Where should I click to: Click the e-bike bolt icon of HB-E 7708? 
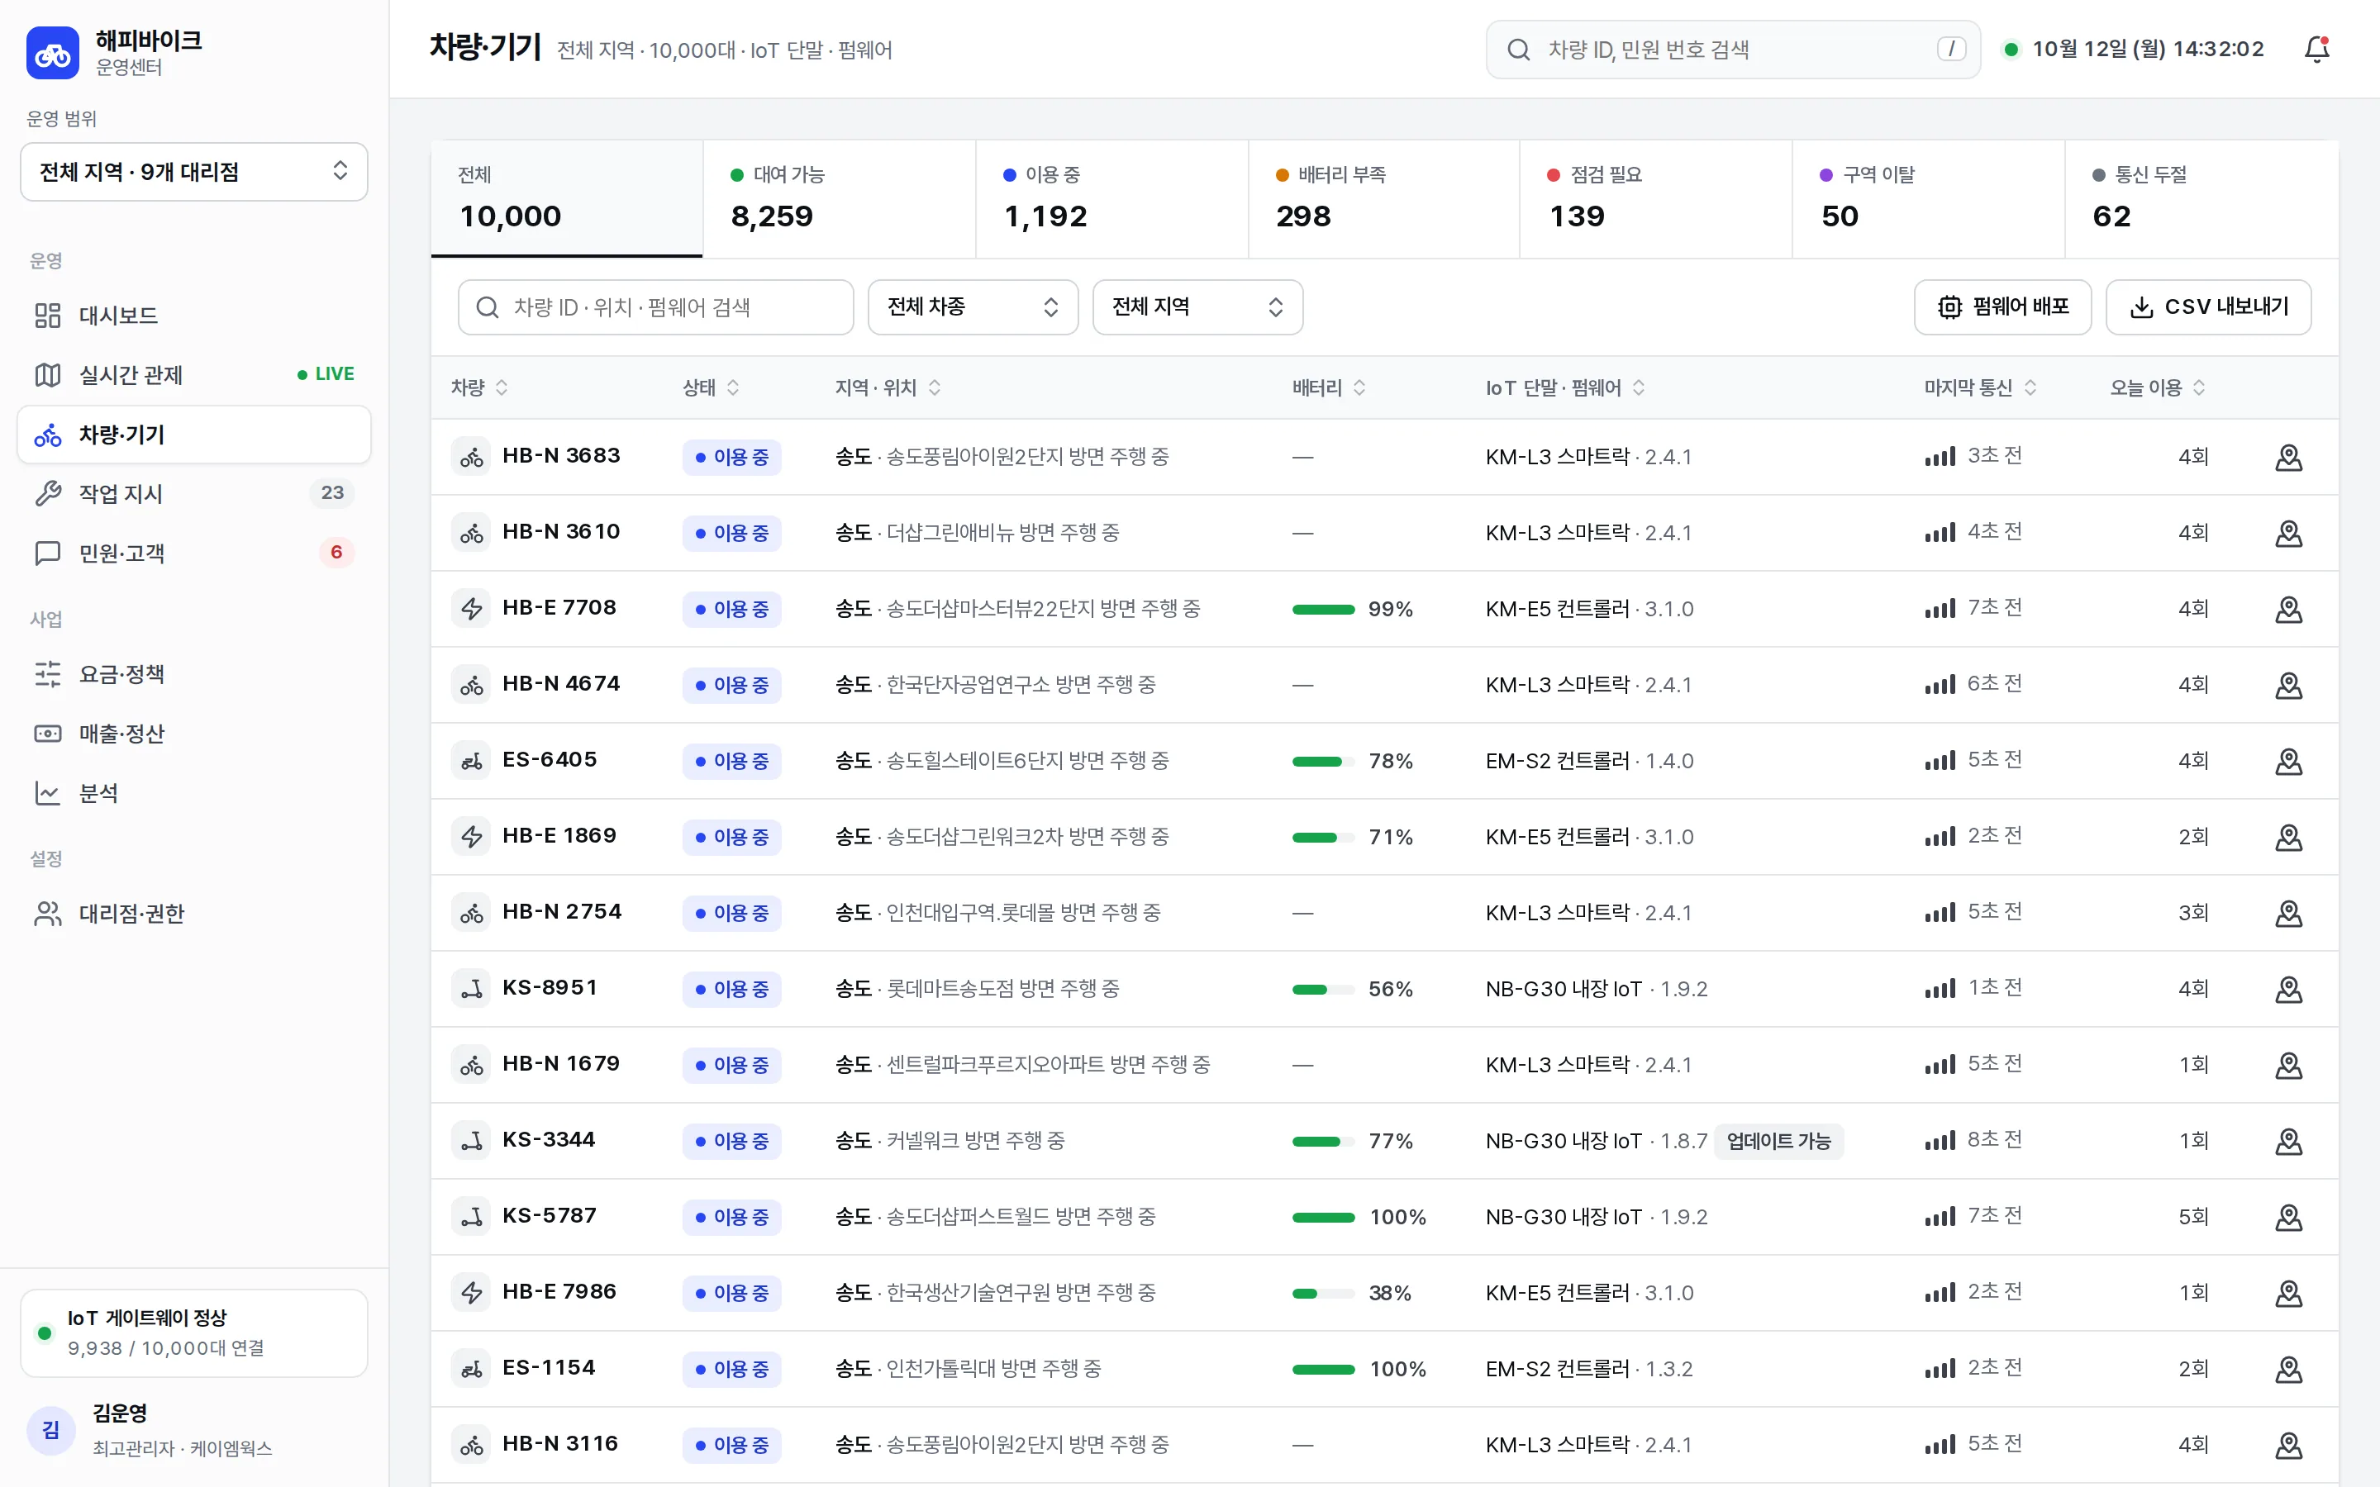[x=472, y=609]
